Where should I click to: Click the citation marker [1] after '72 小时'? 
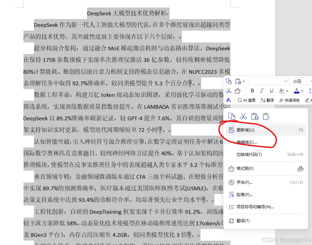(x=160, y=128)
